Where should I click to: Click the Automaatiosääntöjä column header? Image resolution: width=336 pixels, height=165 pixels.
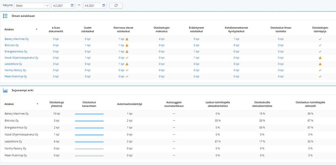(x=129, y=104)
